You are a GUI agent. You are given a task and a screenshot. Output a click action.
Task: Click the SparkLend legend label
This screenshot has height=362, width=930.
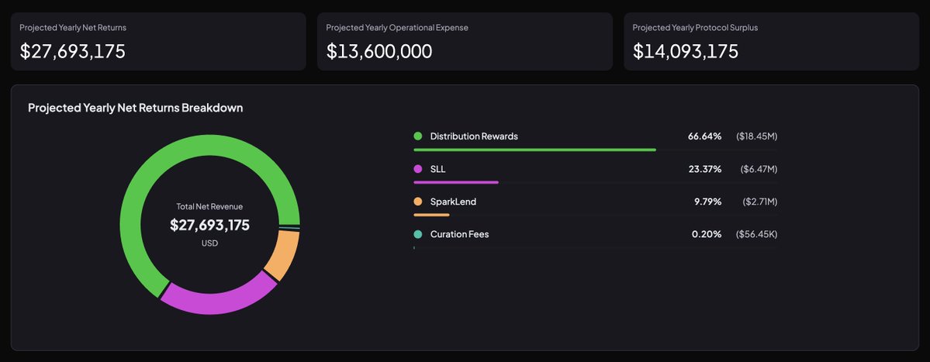pyautogui.click(x=453, y=202)
